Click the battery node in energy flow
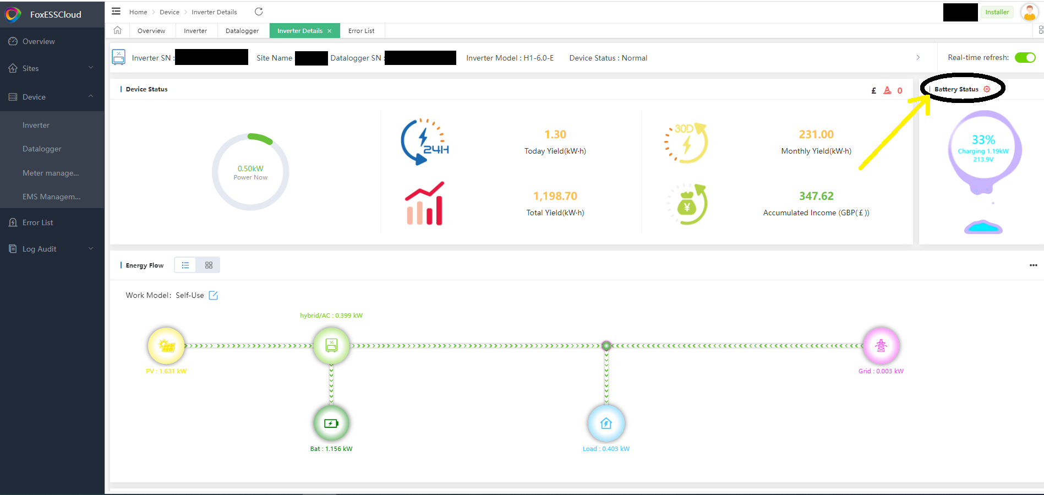This screenshot has width=1044, height=495. point(331,423)
